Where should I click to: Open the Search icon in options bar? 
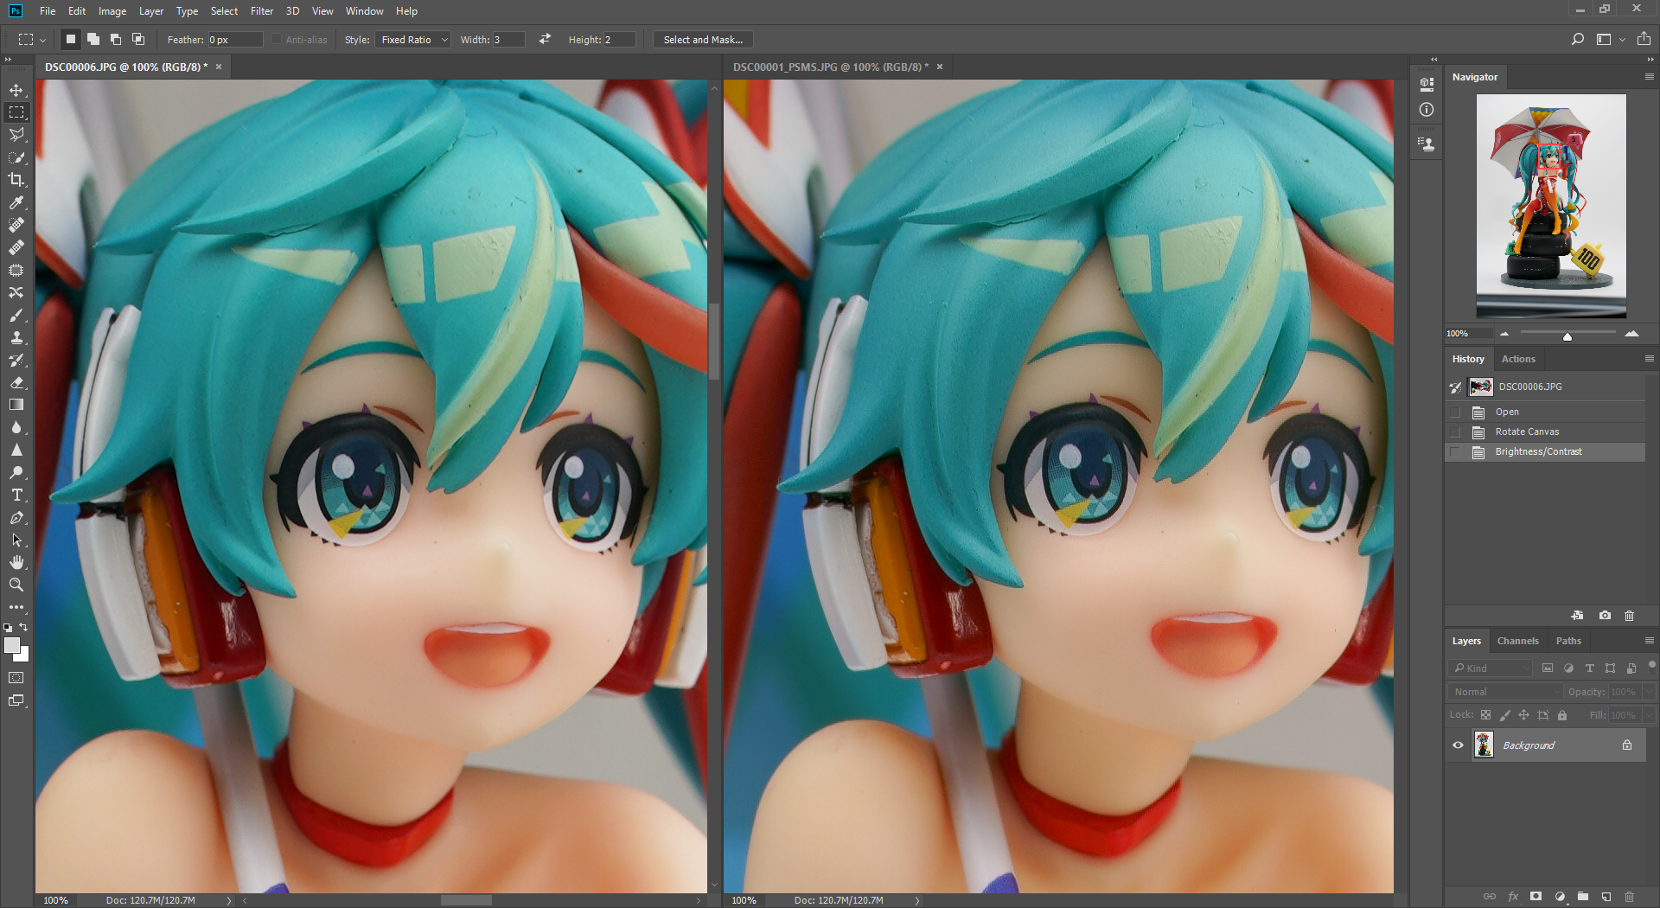(x=1578, y=39)
